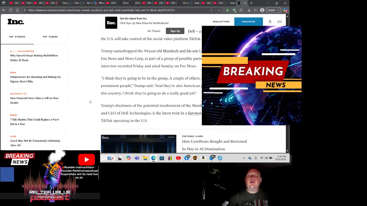Favorite this page with the star icon
The height and width of the screenshot is (206, 367).
pos(219,10)
